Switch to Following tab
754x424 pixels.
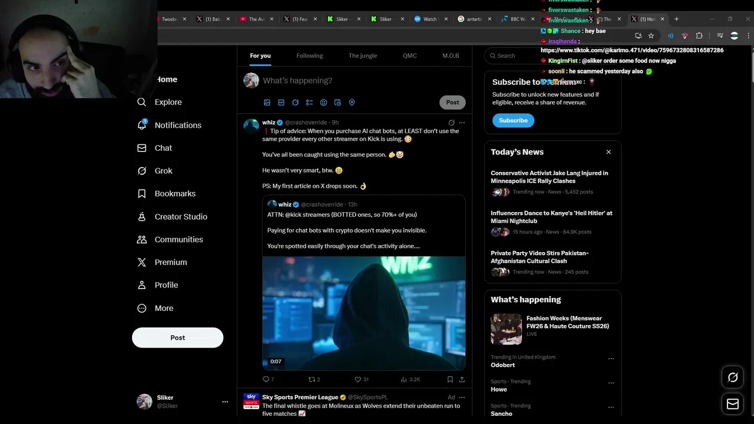pyautogui.click(x=309, y=55)
